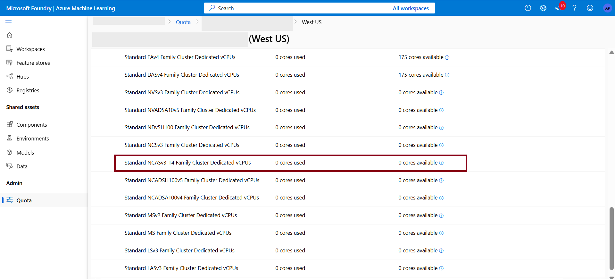Go to Hubs page
Image resolution: width=615 pixels, height=279 pixels.
click(x=22, y=77)
